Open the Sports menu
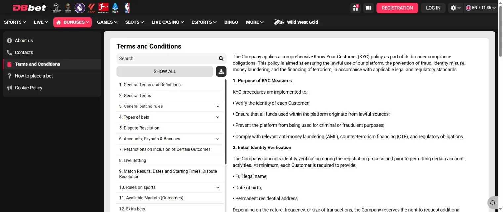 click(x=15, y=22)
